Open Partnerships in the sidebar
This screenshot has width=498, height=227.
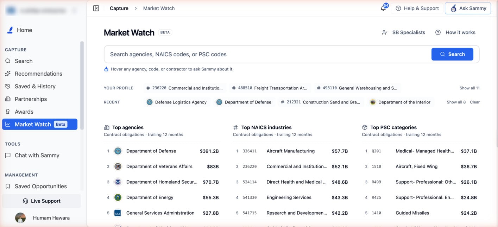pos(40,99)
